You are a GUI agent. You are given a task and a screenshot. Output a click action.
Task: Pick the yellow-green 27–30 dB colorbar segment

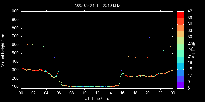[181, 40]
